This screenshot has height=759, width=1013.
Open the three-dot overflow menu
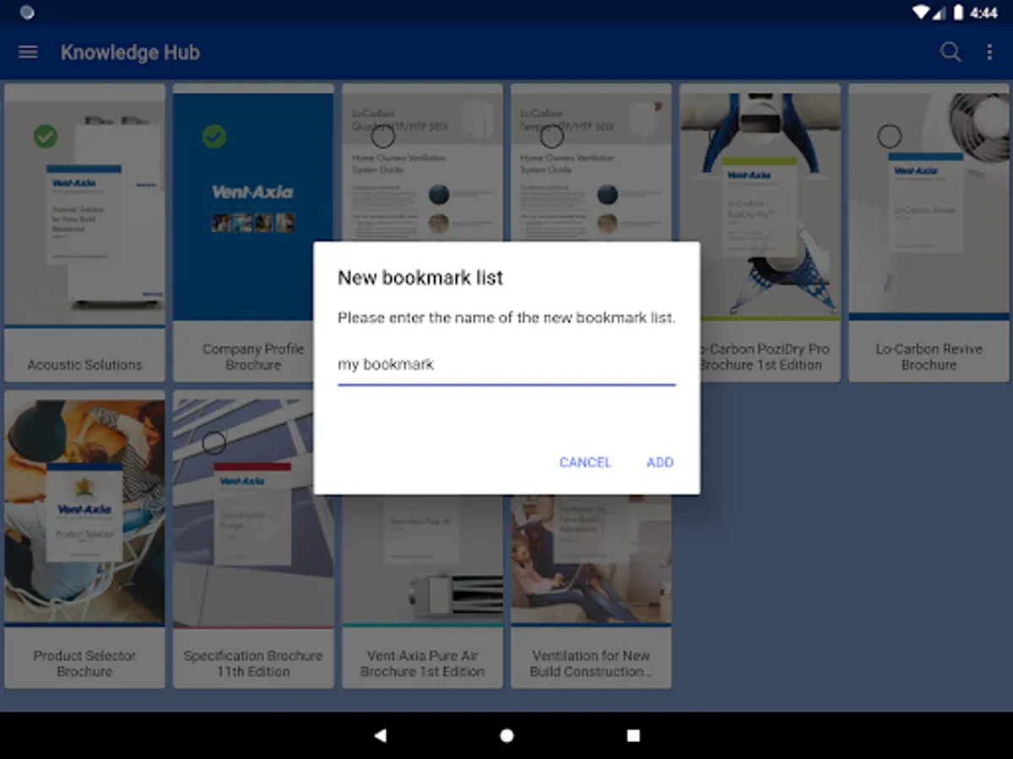coord(989,52)
